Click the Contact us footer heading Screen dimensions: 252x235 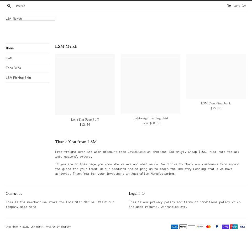14,193
